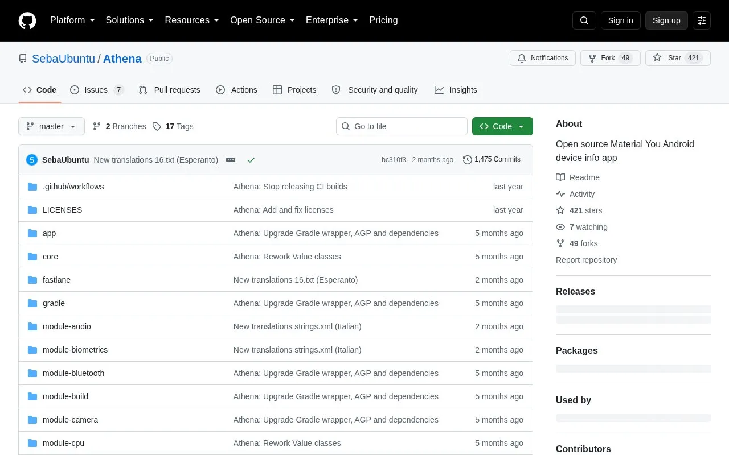
Task: Open the Pricing link
Action: (383, 20)
